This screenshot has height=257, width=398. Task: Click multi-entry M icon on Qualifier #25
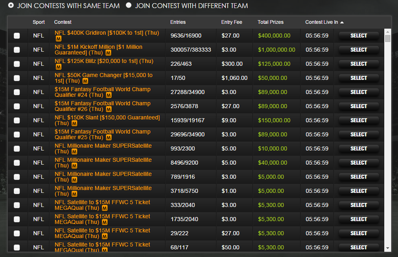coord(108,137)
